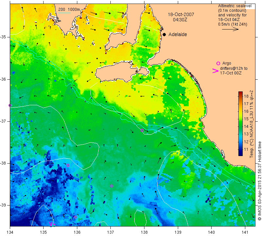The image size is (262, 236).
Task: Click the black Adelaide city dot
Action: coord(164,34)
